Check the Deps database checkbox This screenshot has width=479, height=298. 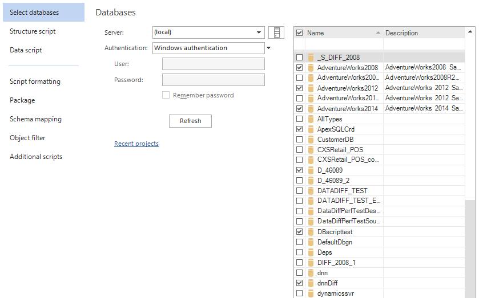(x=299, y=252)
